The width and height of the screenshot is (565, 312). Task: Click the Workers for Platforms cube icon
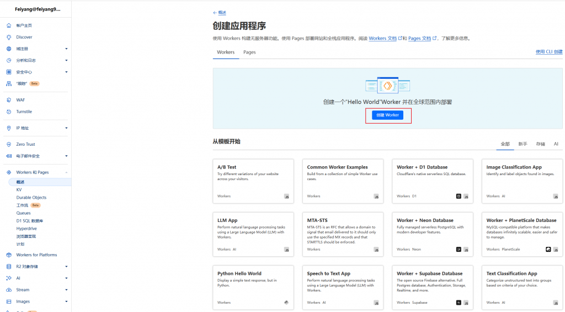(x=9, y=255)
